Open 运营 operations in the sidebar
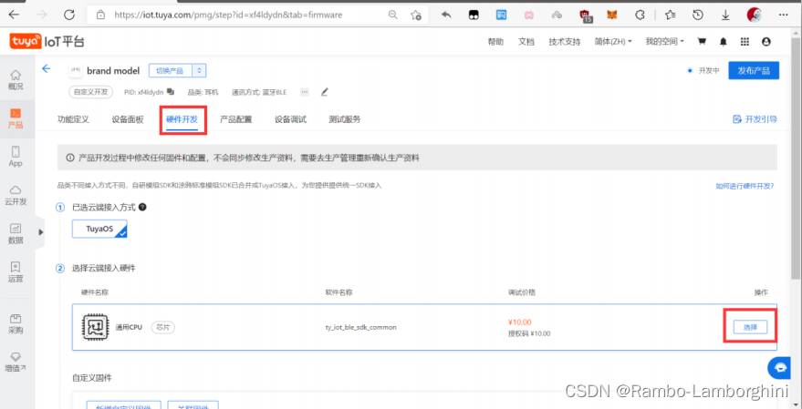802x409 pixels. 16,272
